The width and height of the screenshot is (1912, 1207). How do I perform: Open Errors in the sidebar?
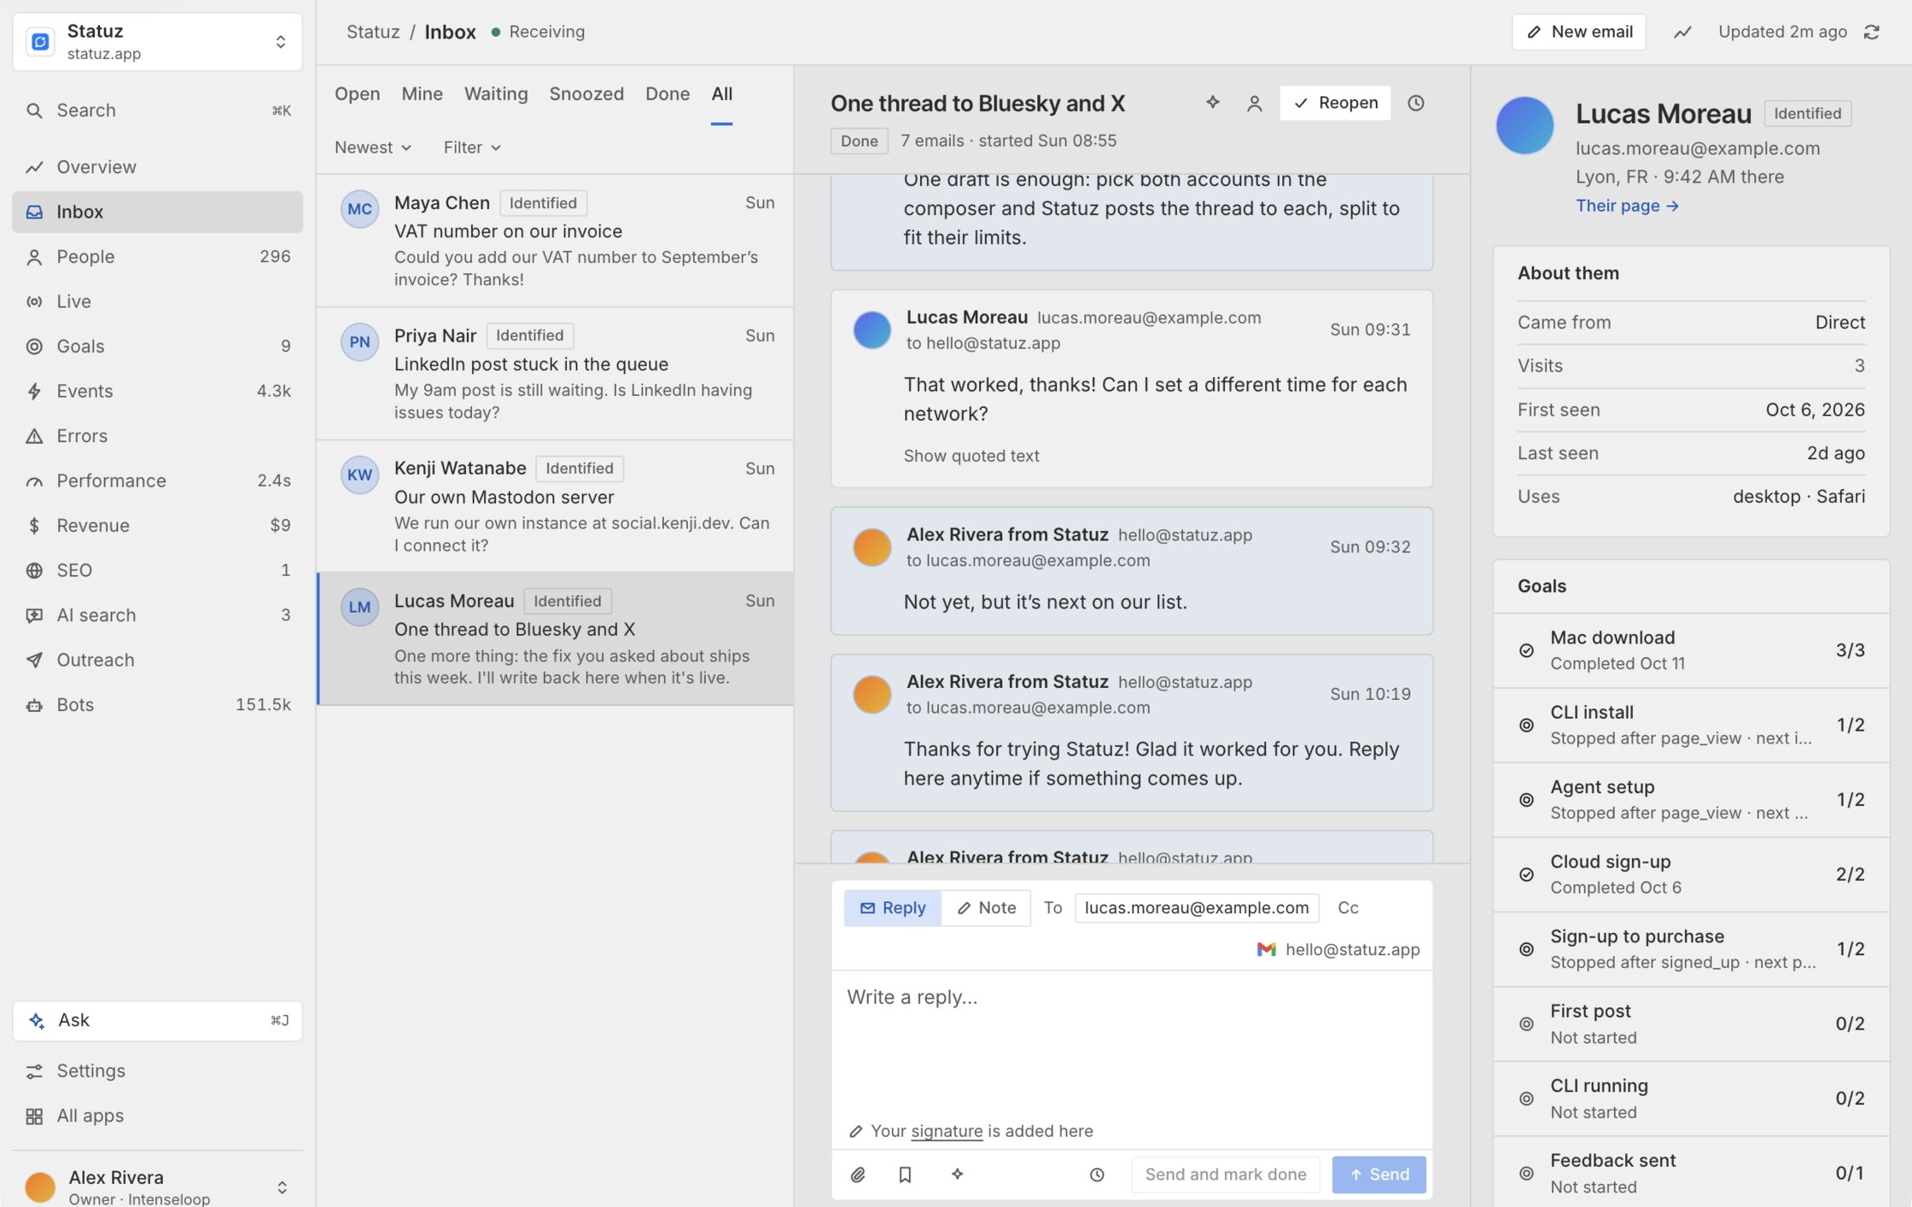(157, 436)
